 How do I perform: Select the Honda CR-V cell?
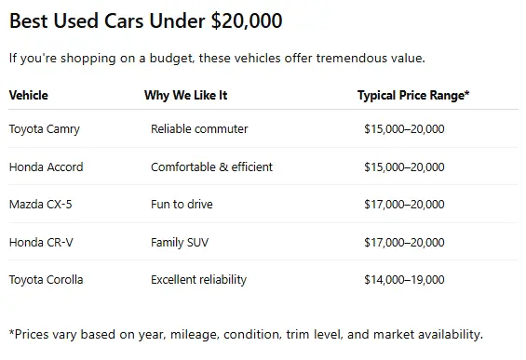[41, 243]
